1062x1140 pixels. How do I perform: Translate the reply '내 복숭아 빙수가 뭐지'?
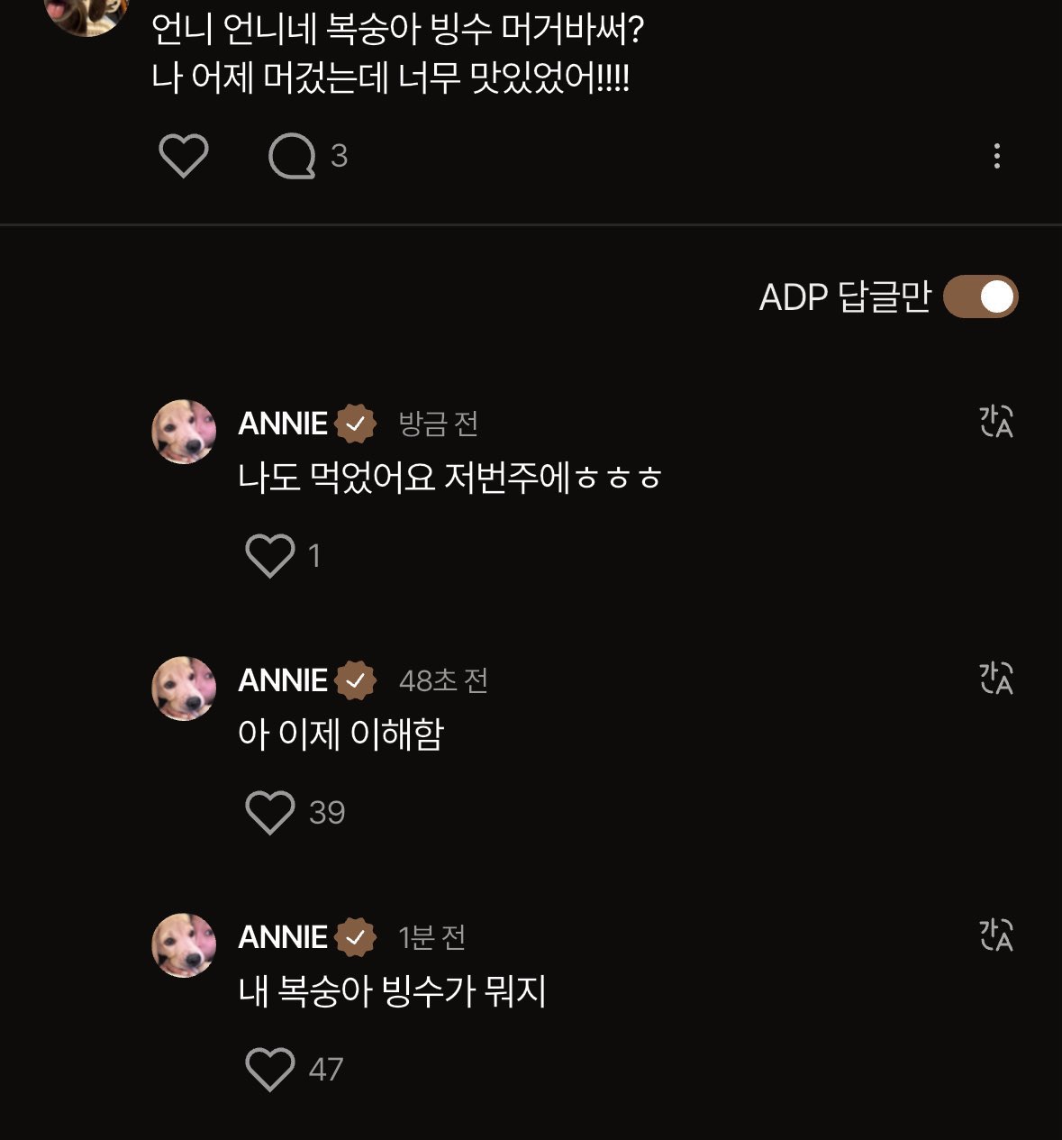(996, 935)
